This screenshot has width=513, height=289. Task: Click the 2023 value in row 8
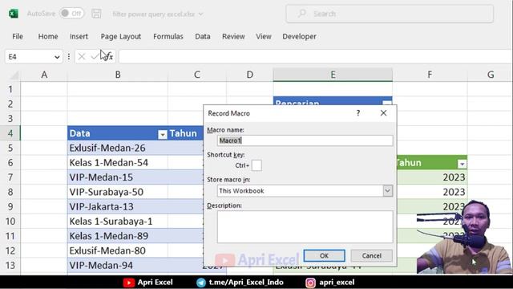click(454, 192)
